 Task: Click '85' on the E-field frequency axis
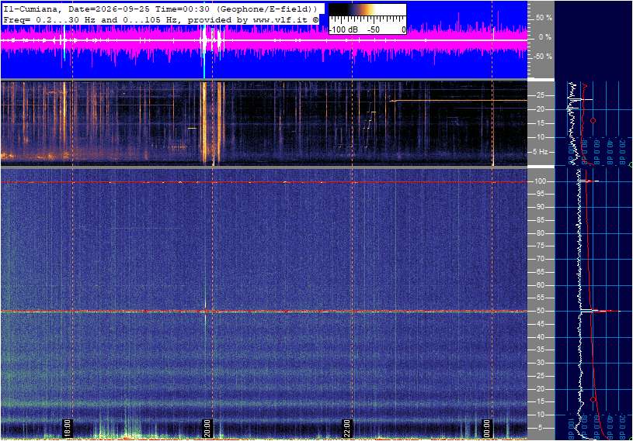[540, 220]
